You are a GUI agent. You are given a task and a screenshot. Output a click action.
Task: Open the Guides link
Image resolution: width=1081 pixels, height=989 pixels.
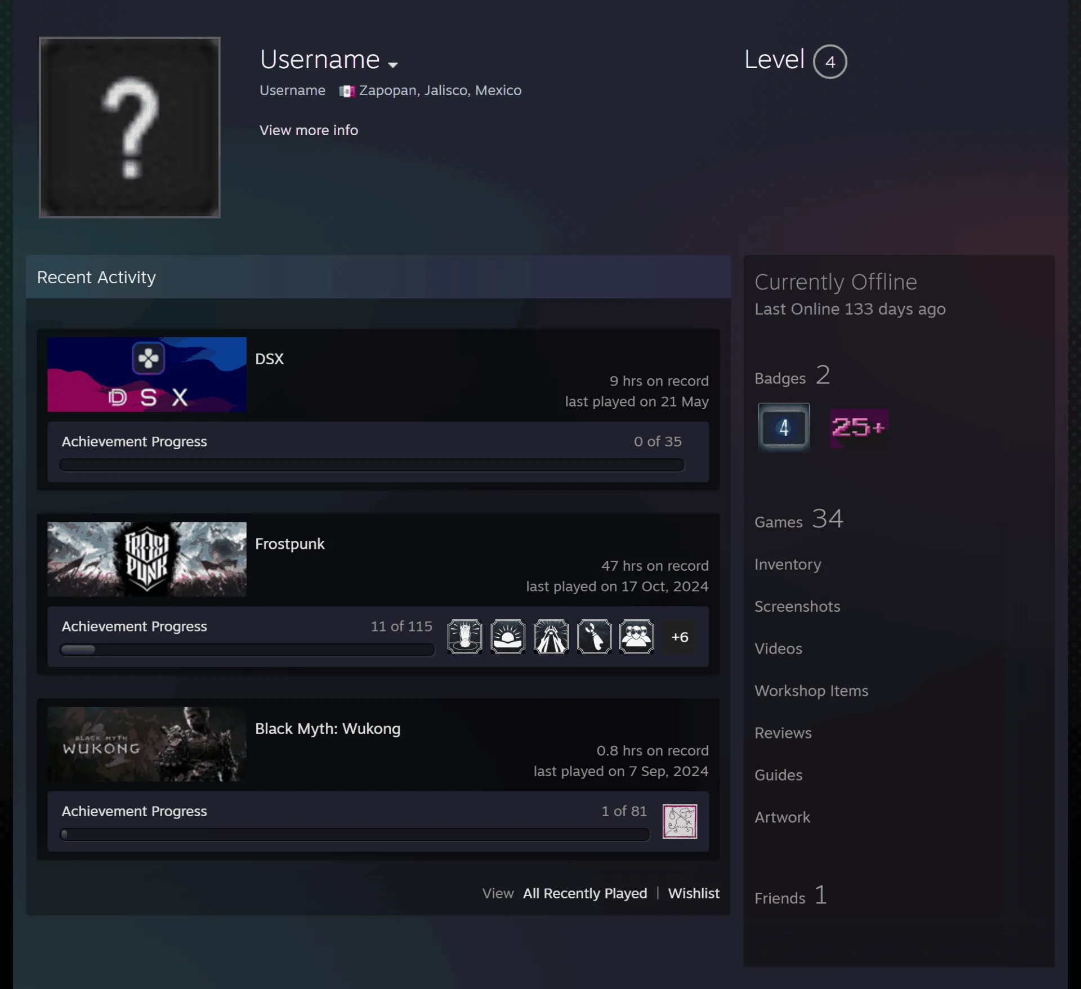pyautogui.click(x=778, y=775)
